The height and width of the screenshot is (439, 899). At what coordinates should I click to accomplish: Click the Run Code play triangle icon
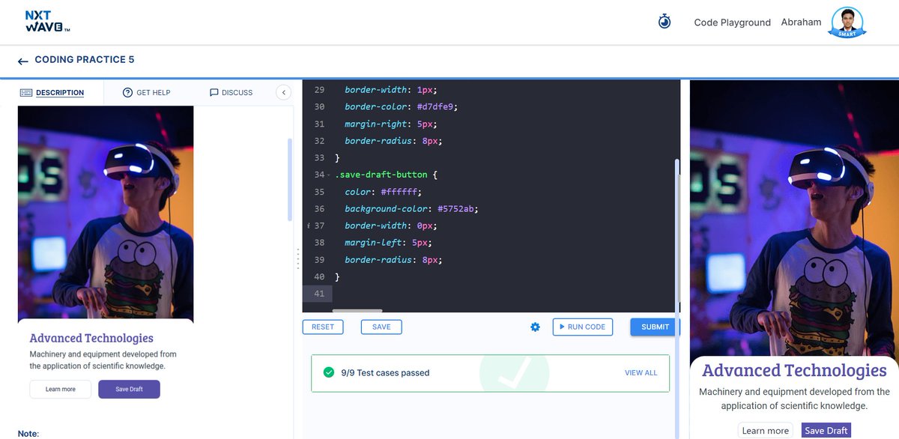coord(561,327)
